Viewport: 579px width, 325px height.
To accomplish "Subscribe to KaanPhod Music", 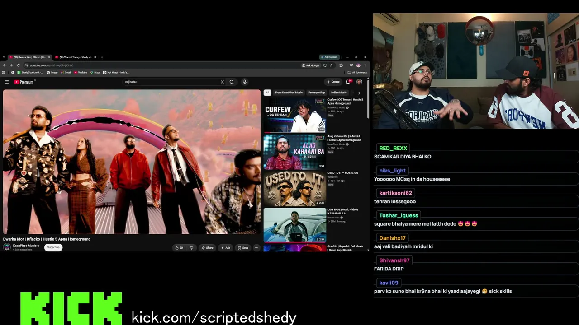I will click(x=53, y=247).
